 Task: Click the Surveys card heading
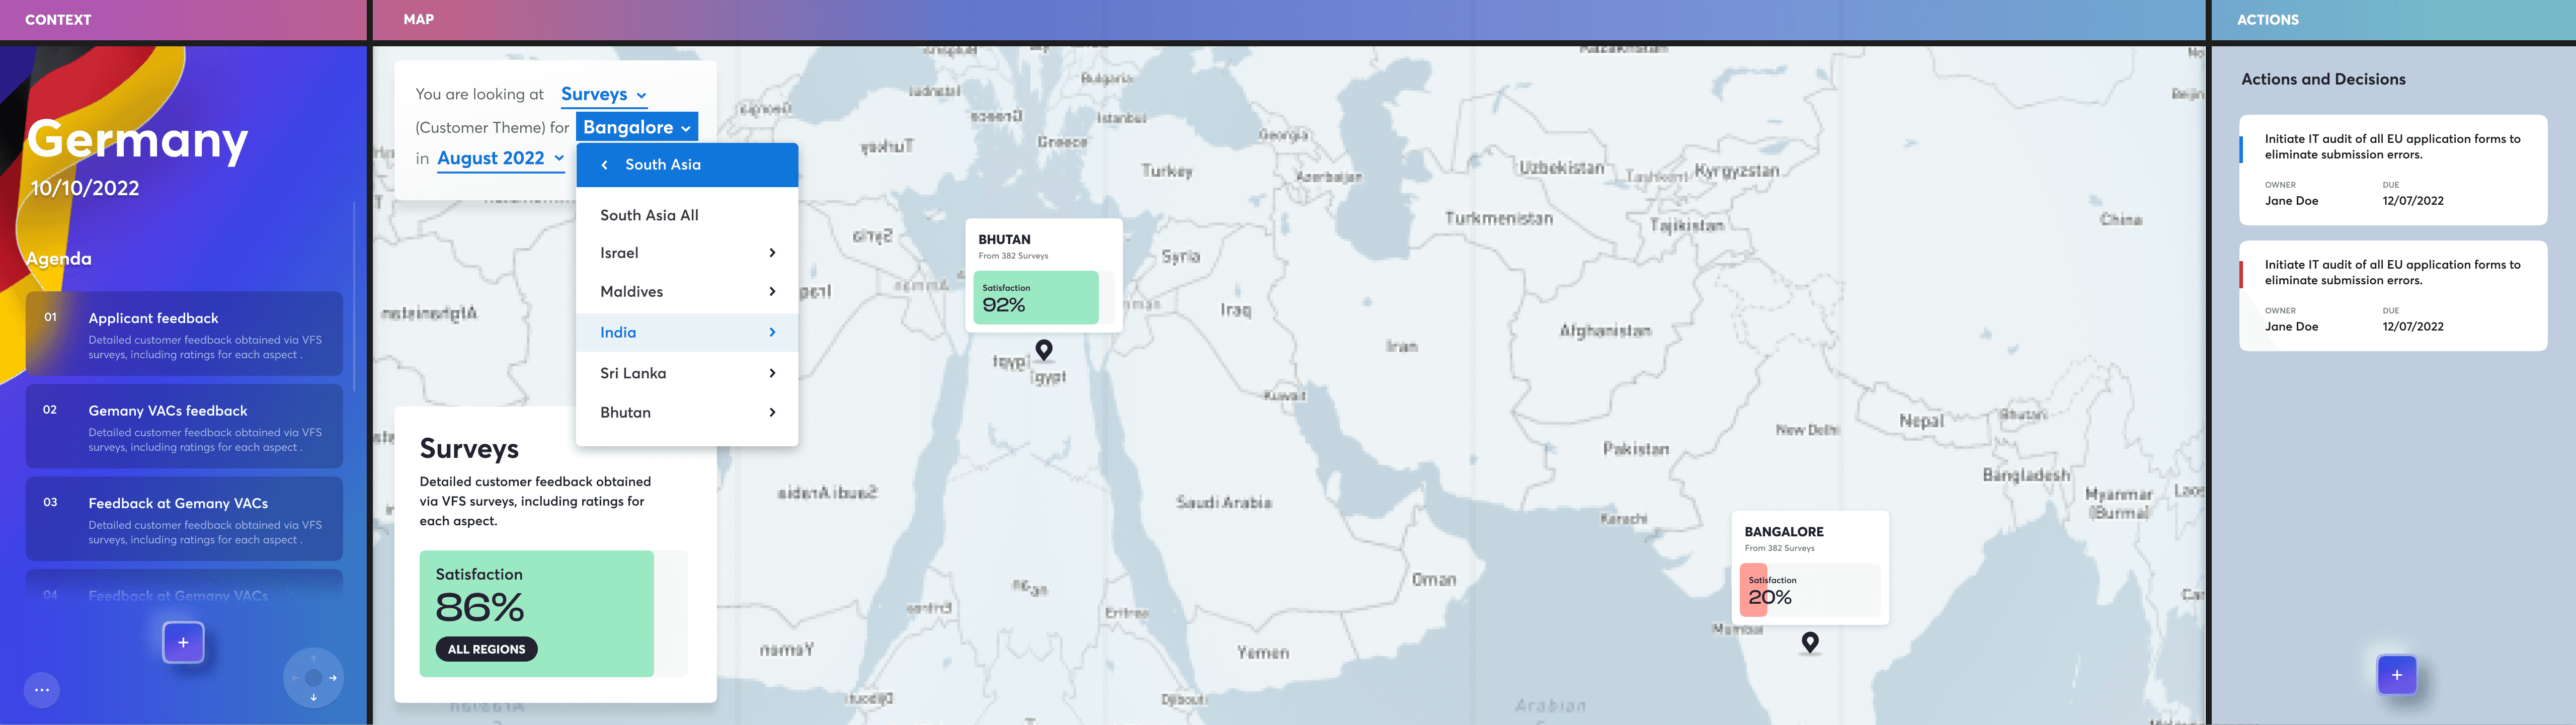coord(469,449)
